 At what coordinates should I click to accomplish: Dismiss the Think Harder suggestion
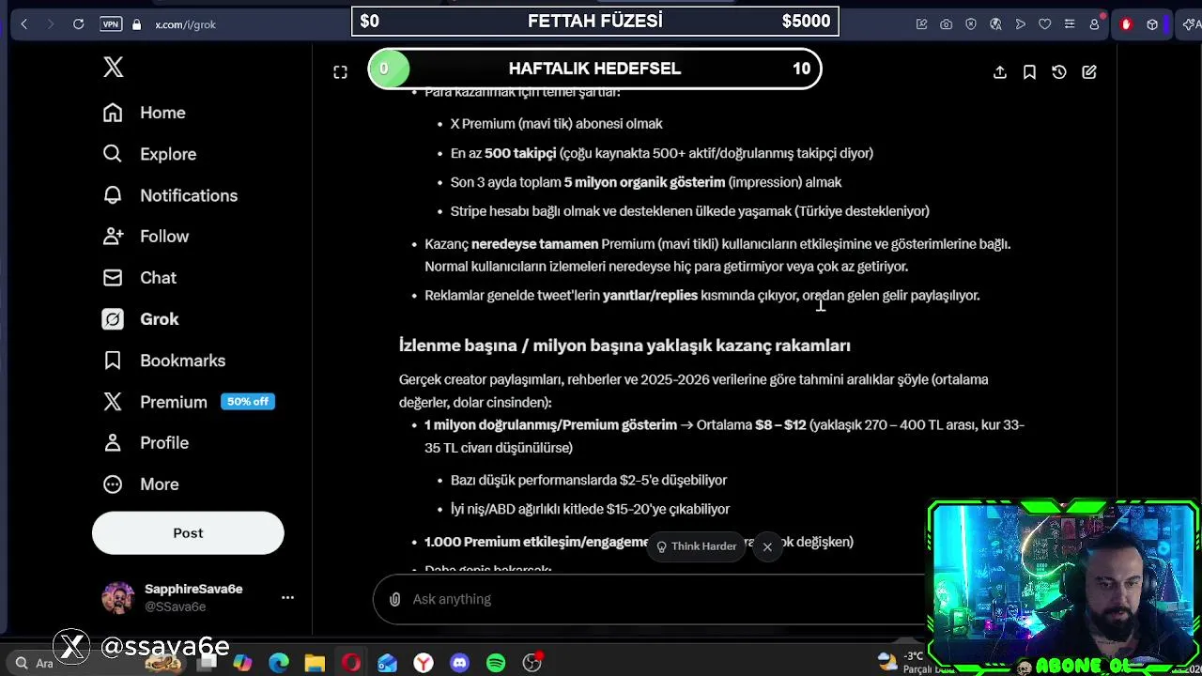pyautogui.click(x=767, y=546)
